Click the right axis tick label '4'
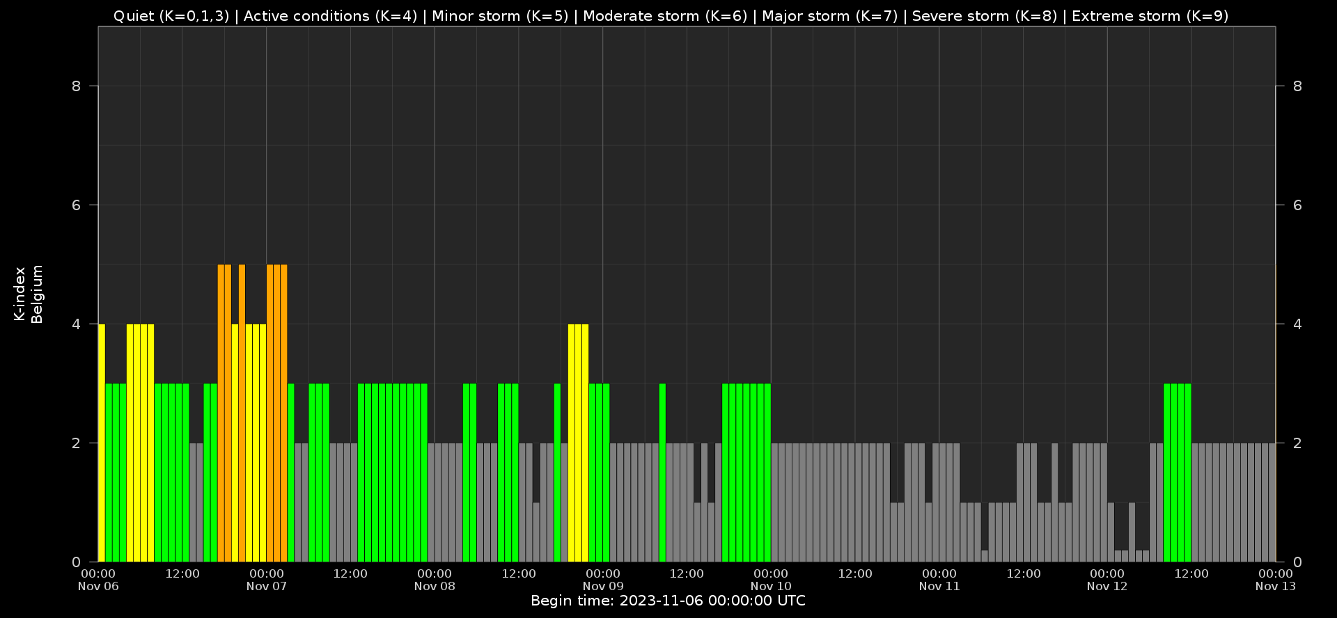Viewport: 1337px width, 618px height. [x=1297, y=324]
